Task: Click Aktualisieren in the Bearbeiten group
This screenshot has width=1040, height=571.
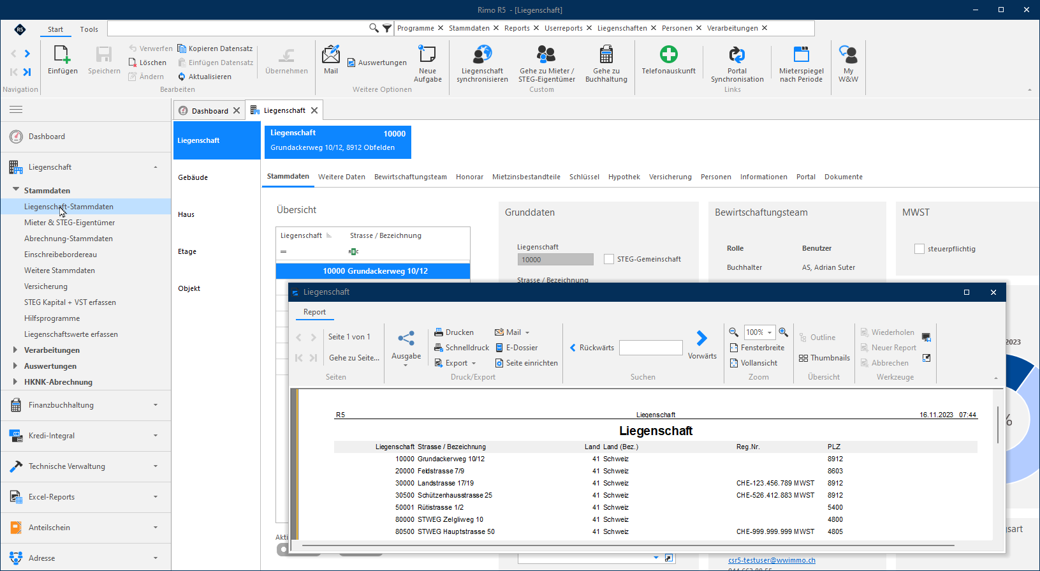Action: click(x=204, y=77)
